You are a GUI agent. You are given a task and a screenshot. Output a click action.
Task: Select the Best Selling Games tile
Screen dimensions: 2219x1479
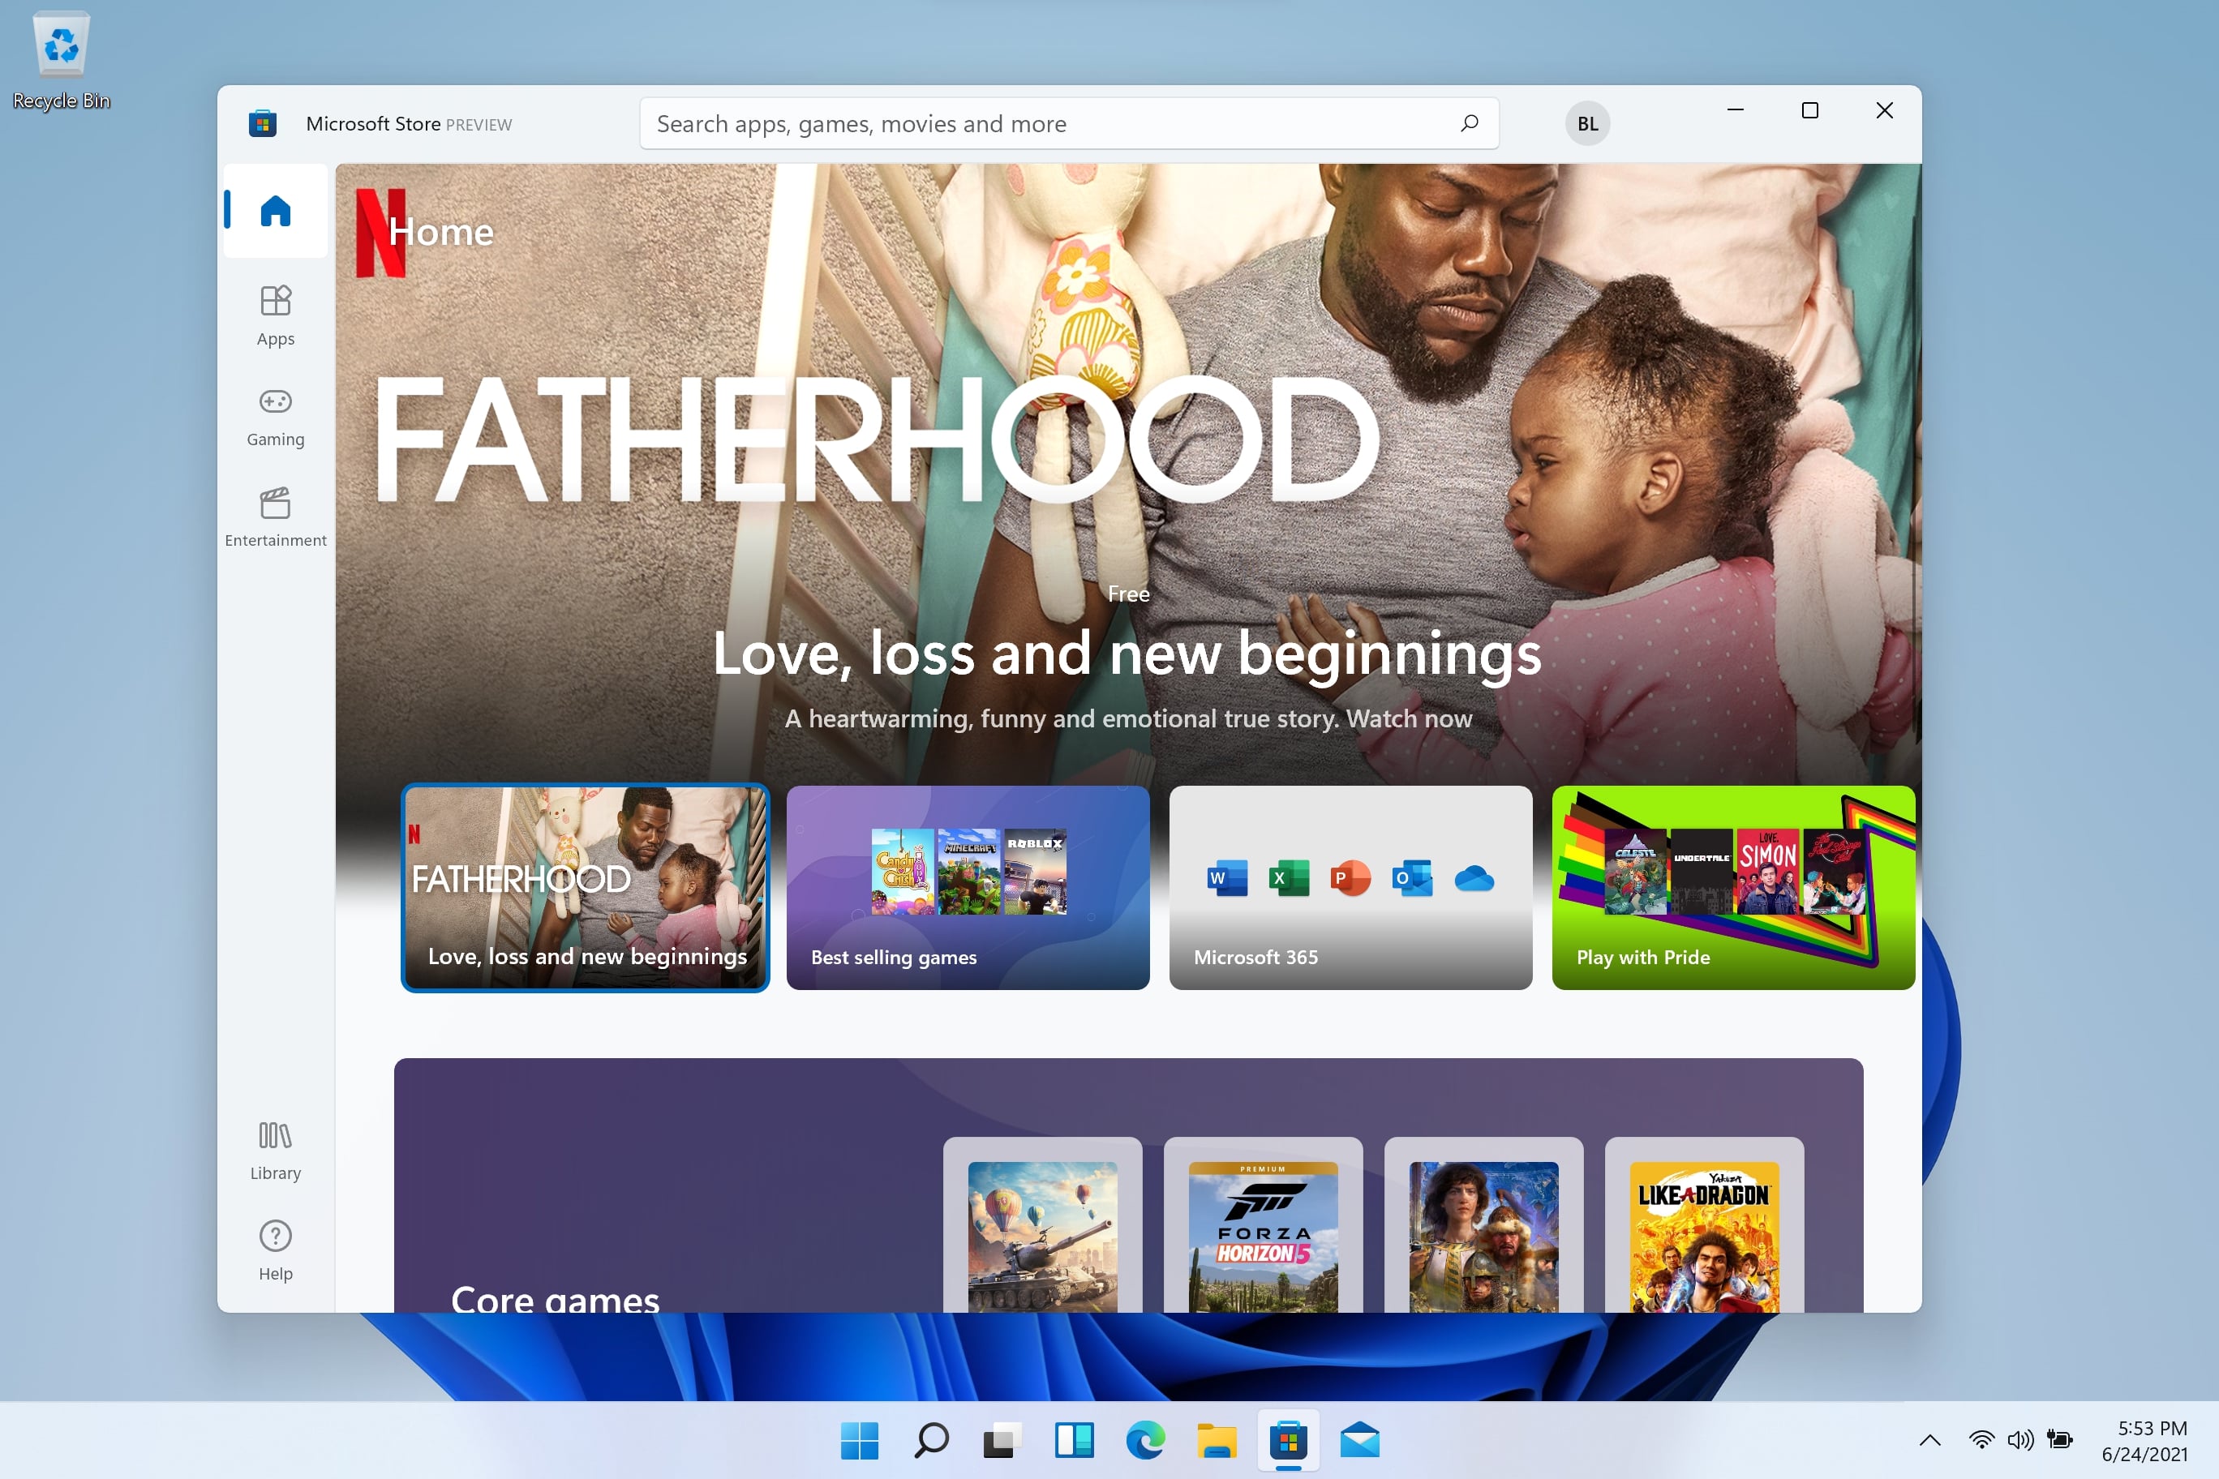pyautogui.click(x=966, y=886)
